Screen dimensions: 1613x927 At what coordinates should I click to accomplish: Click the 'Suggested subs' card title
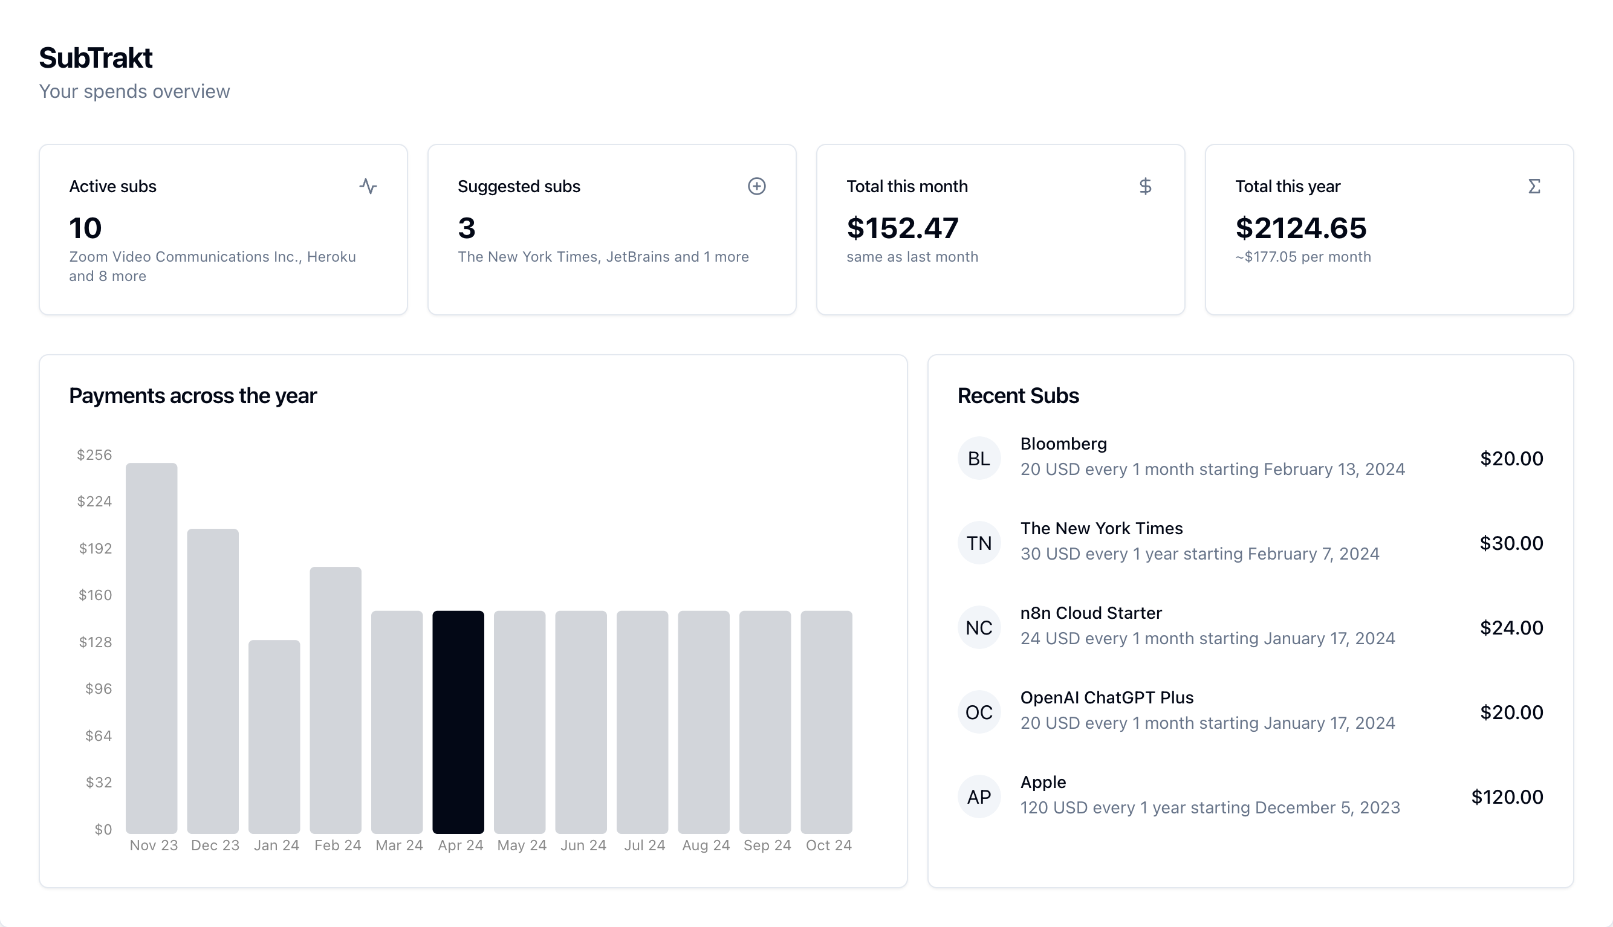point(519,187)
